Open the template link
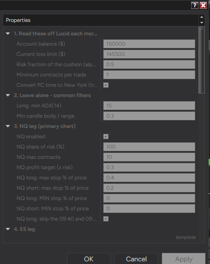The width and height of the screenshot is (210, 264). [x=185, y=238]
